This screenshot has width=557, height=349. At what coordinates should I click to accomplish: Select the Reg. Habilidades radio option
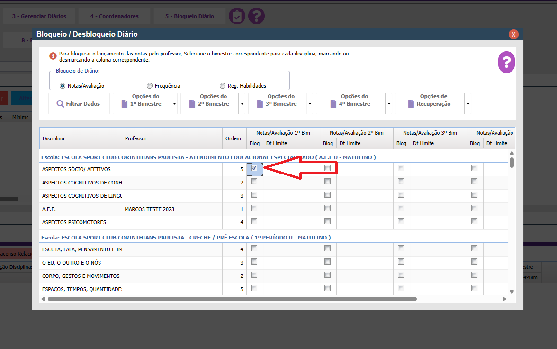coord(223,86)
